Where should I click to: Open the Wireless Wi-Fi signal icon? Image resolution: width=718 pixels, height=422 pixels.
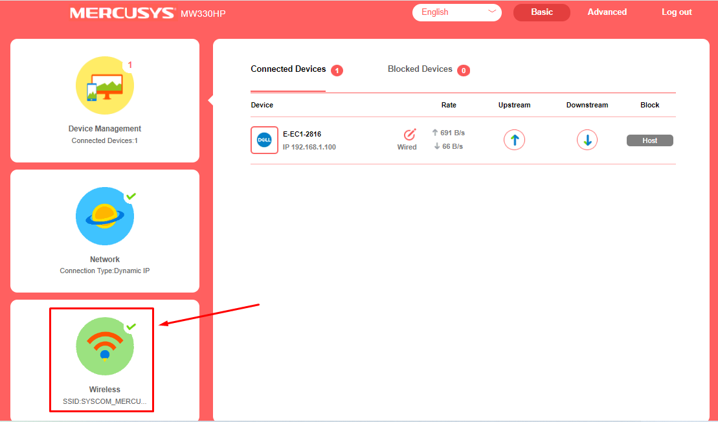click(105, 346)
